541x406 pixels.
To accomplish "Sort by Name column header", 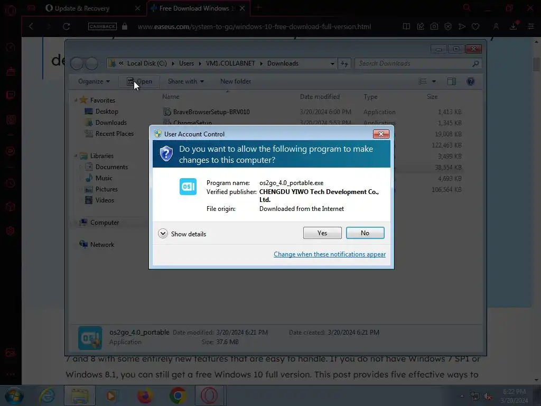I will 171,97.
